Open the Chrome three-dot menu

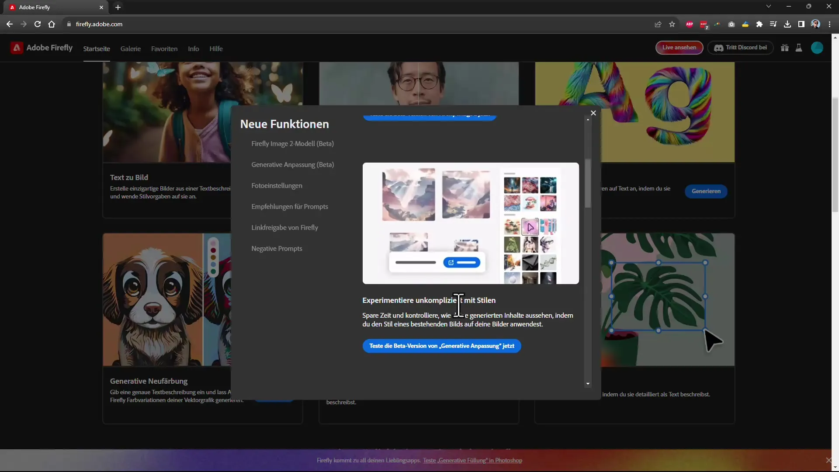point(829,24)
